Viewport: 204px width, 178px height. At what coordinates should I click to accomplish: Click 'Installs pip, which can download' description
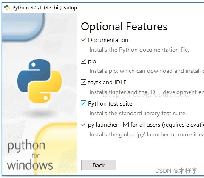[x=147, y=71]
